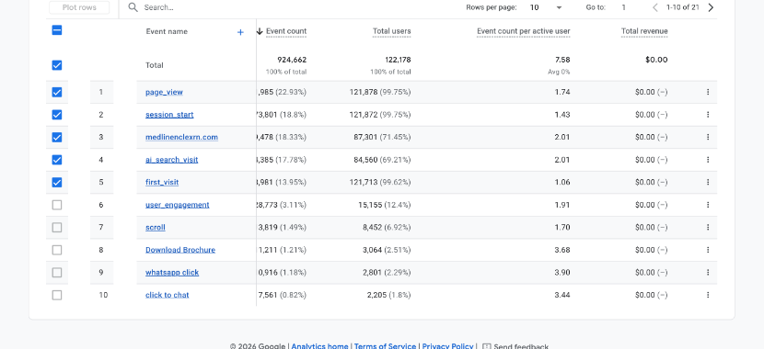Click the Total users 122,178 value
The height and width of the screenshot is (349, 764).
(x=398, y=60)
